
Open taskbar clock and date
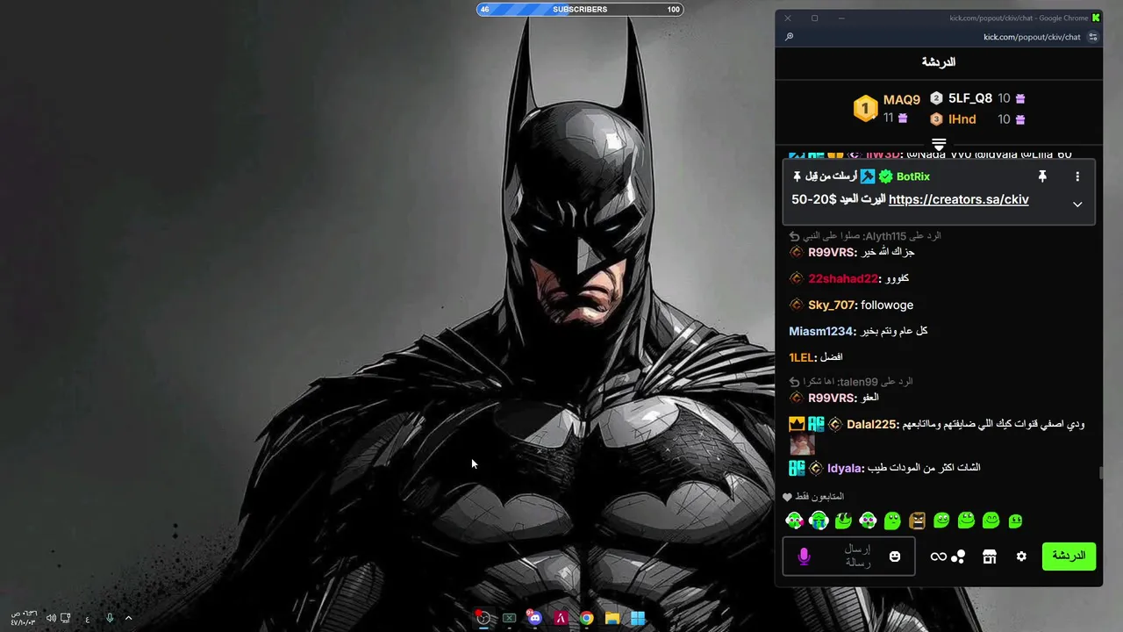pos(23,618)
